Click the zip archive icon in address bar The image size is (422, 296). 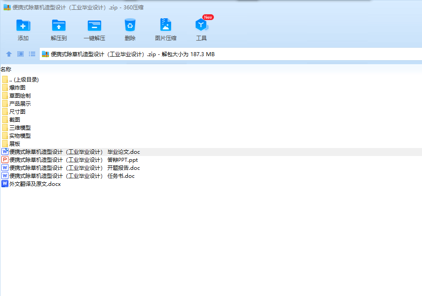click(45, 54)
